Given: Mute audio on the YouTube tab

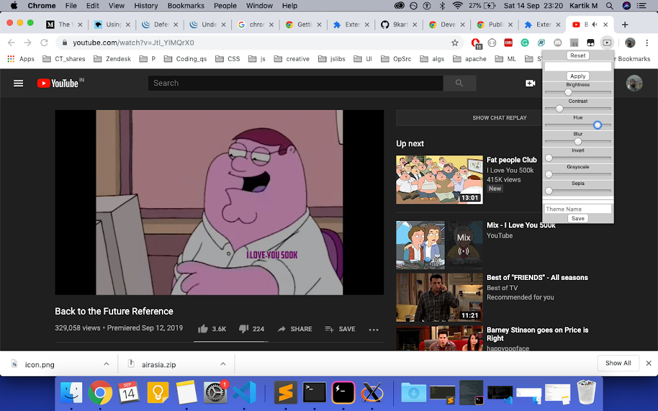Looking at the screenshot, I should pyautogui.click(x=594, y=25).
